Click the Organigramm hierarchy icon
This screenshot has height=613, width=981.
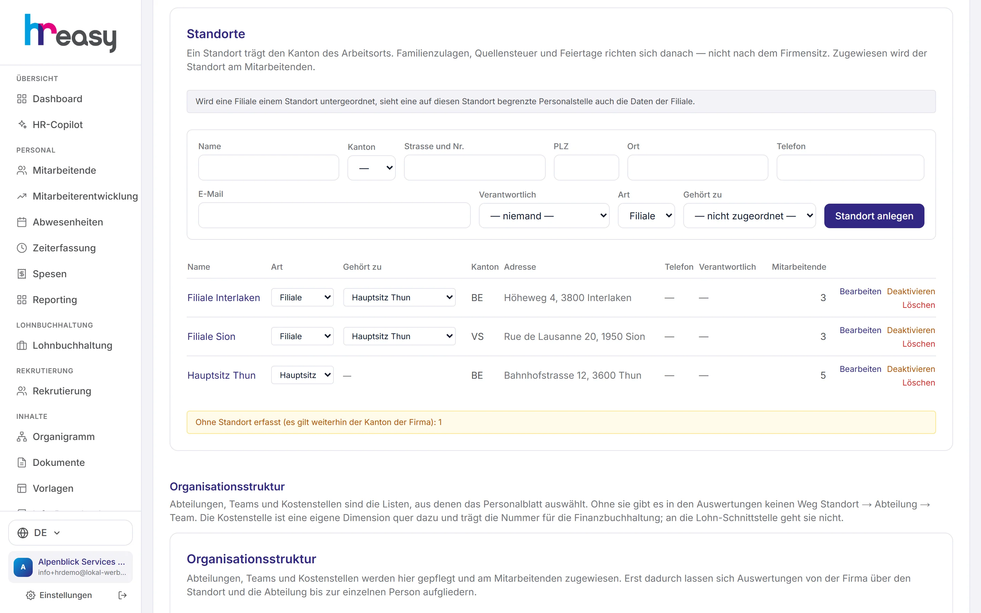pyautogui.click(x=22, y=437)
